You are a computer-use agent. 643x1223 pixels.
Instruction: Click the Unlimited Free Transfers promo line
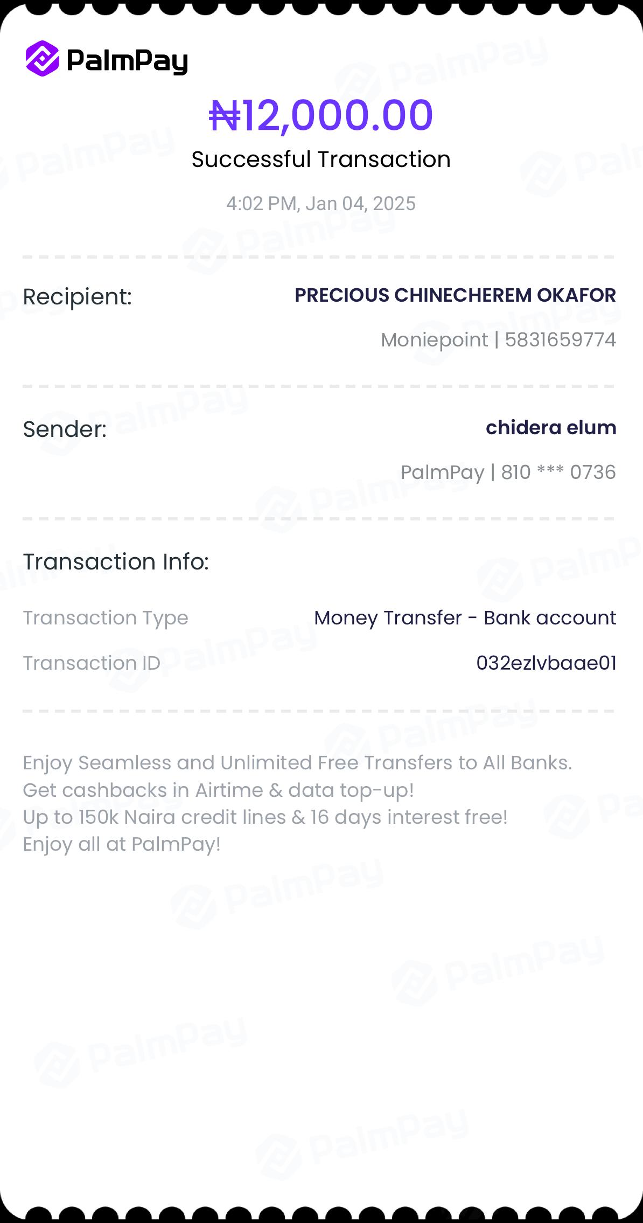pos(297,763)
